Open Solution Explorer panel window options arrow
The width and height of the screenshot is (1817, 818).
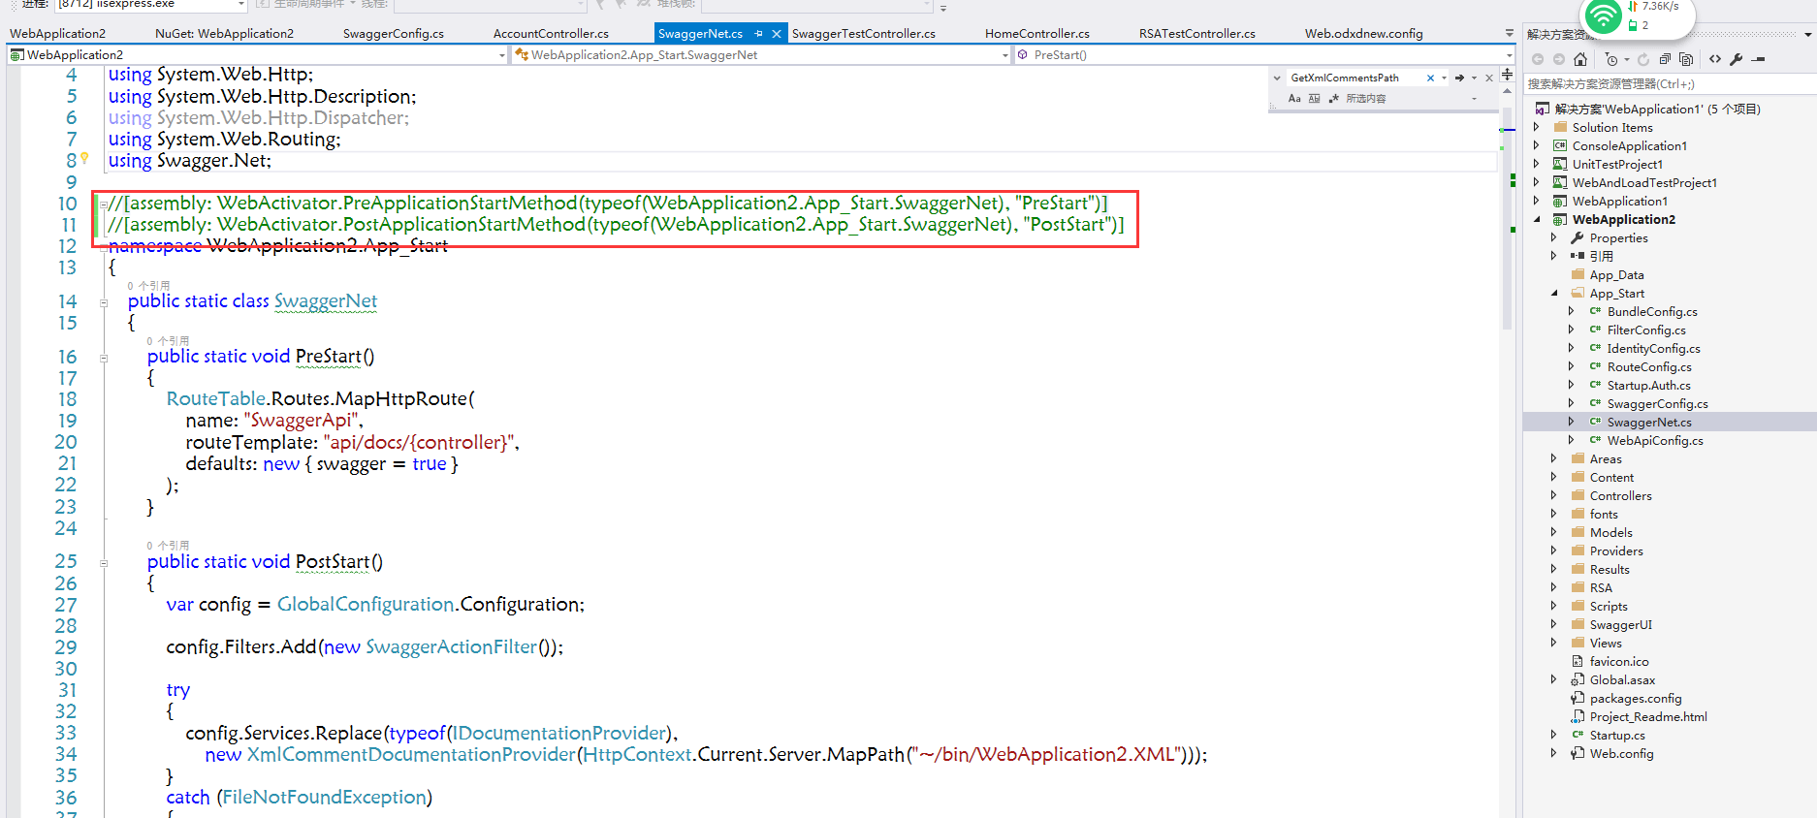1808,34
